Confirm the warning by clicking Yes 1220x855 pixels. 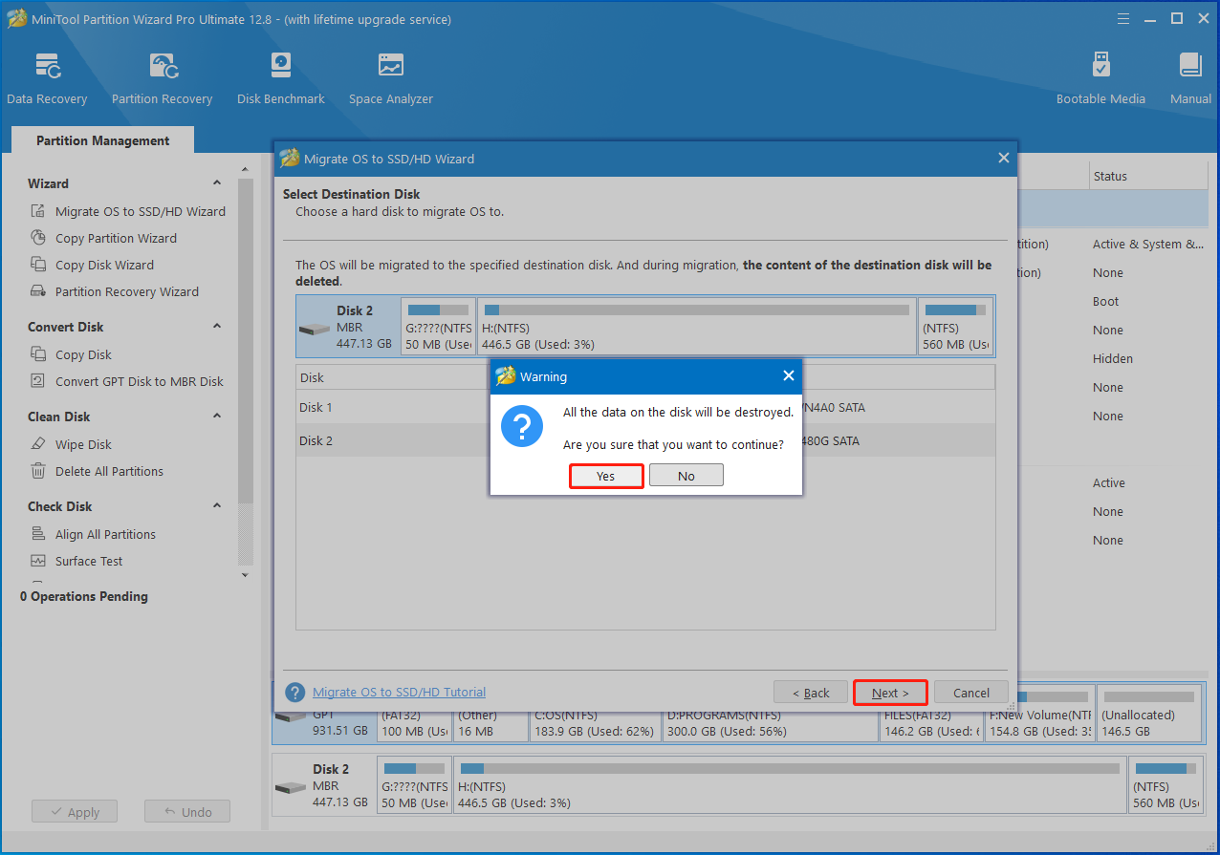[x=606, y=476]
